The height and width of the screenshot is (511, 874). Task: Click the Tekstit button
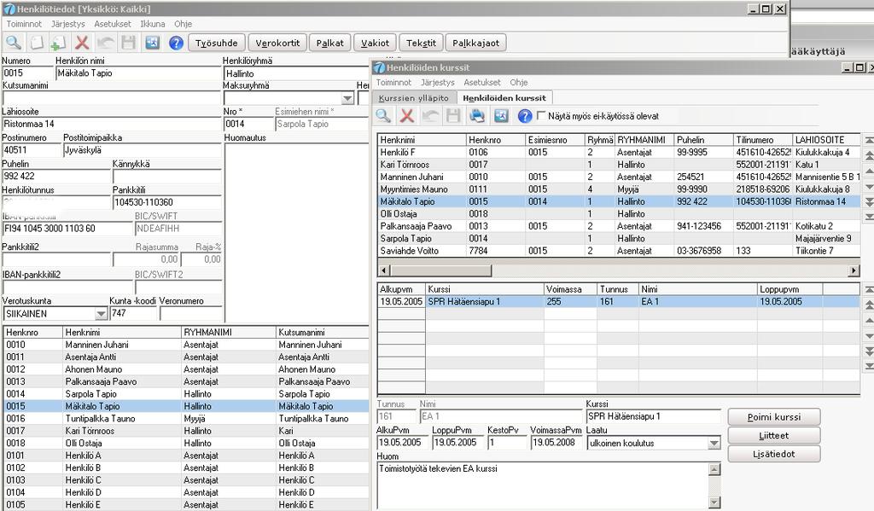click(421, 43)
